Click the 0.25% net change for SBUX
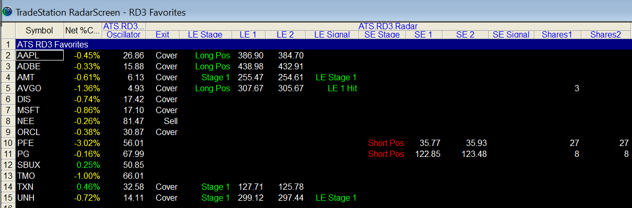Image resolution: width=632 pixels, height=208 pixels. [x=88, y=165]
